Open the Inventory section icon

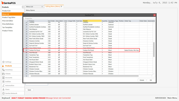click(3, 70)
